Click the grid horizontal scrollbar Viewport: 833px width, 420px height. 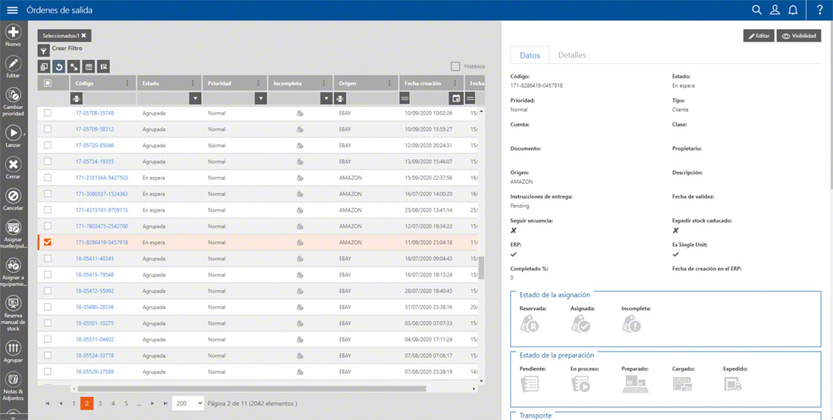(x=252, y=389)
